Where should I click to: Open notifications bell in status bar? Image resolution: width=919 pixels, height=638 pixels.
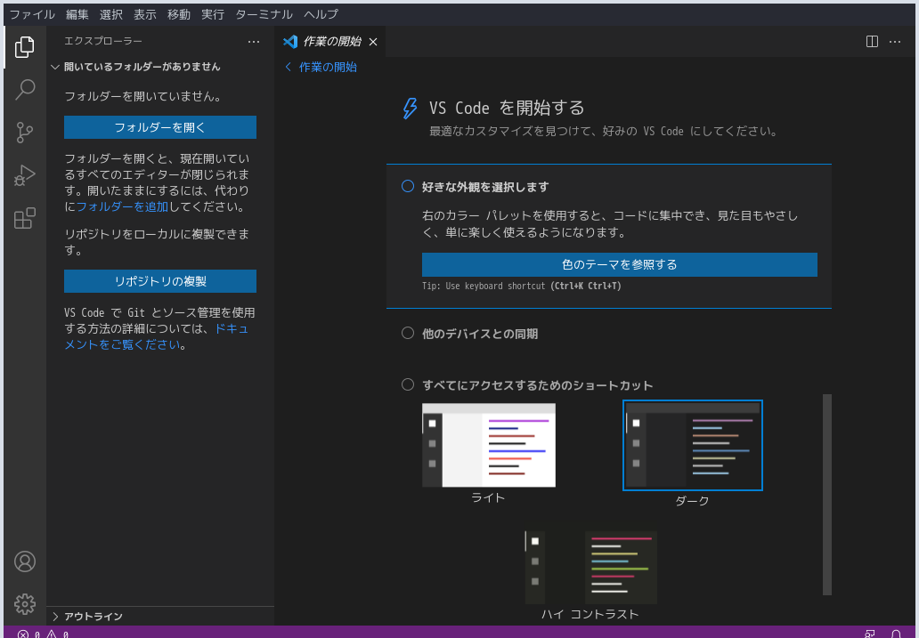coord(896,634)
